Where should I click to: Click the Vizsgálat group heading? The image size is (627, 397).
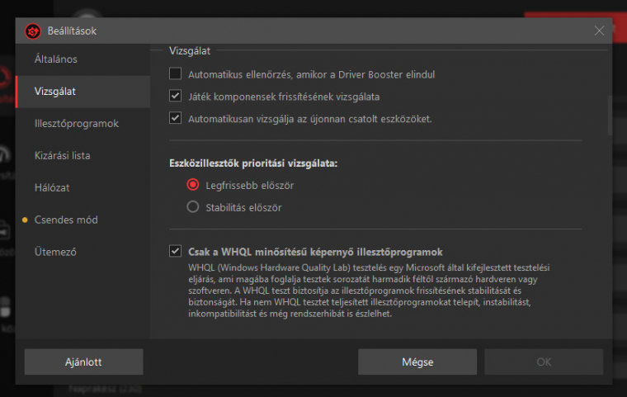(190, 51)
